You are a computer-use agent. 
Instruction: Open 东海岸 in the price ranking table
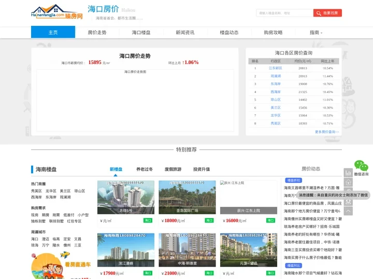pos(276,84)
